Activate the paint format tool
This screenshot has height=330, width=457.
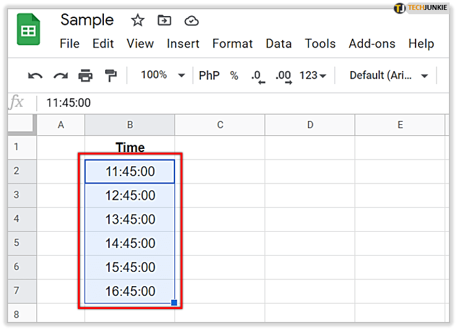[111, 75]
